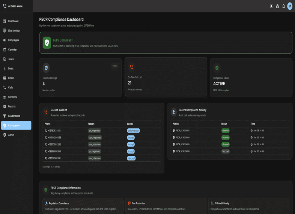This screenshot has height=214, width=295.
Task: Open the AI assistant robot icon
Action: 277,6
